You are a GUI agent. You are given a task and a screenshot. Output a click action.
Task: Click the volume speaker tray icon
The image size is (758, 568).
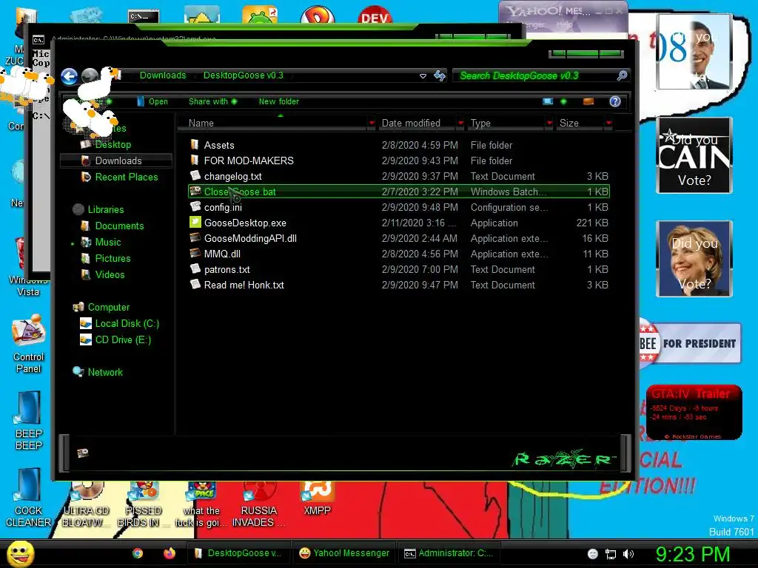click(x=628, y=554)
